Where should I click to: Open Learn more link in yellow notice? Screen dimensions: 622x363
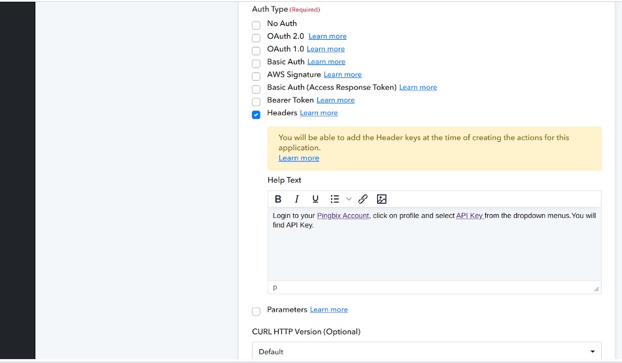click(x=299, y=157)
